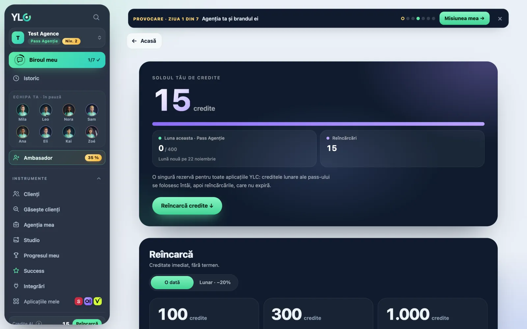Open Integrări
This screenshot has height=329, width=527.
57,286
